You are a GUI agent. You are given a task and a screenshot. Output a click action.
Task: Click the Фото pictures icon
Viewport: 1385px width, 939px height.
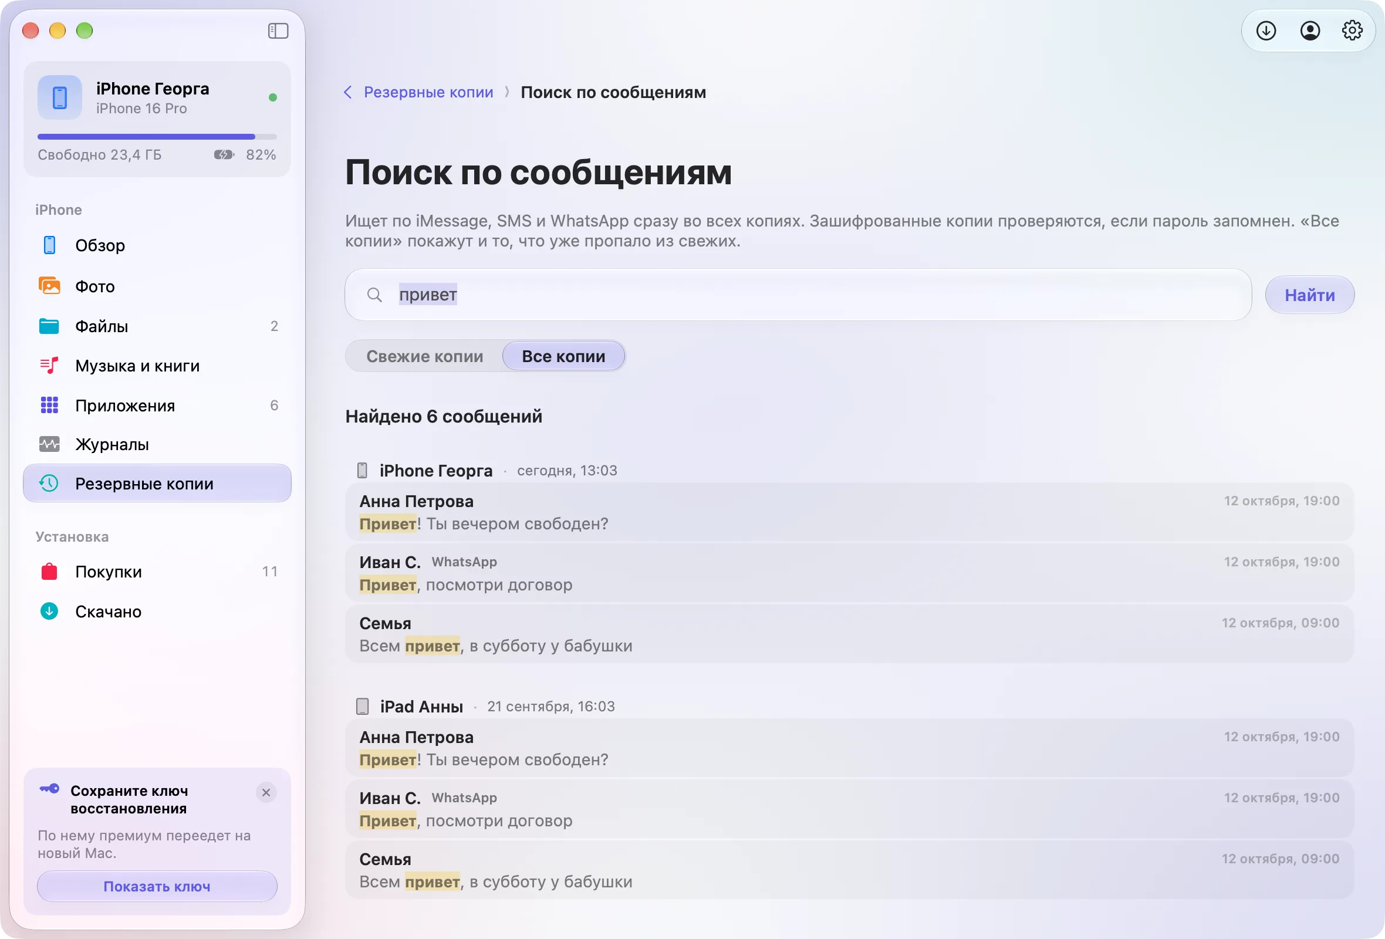pos(49,286)
